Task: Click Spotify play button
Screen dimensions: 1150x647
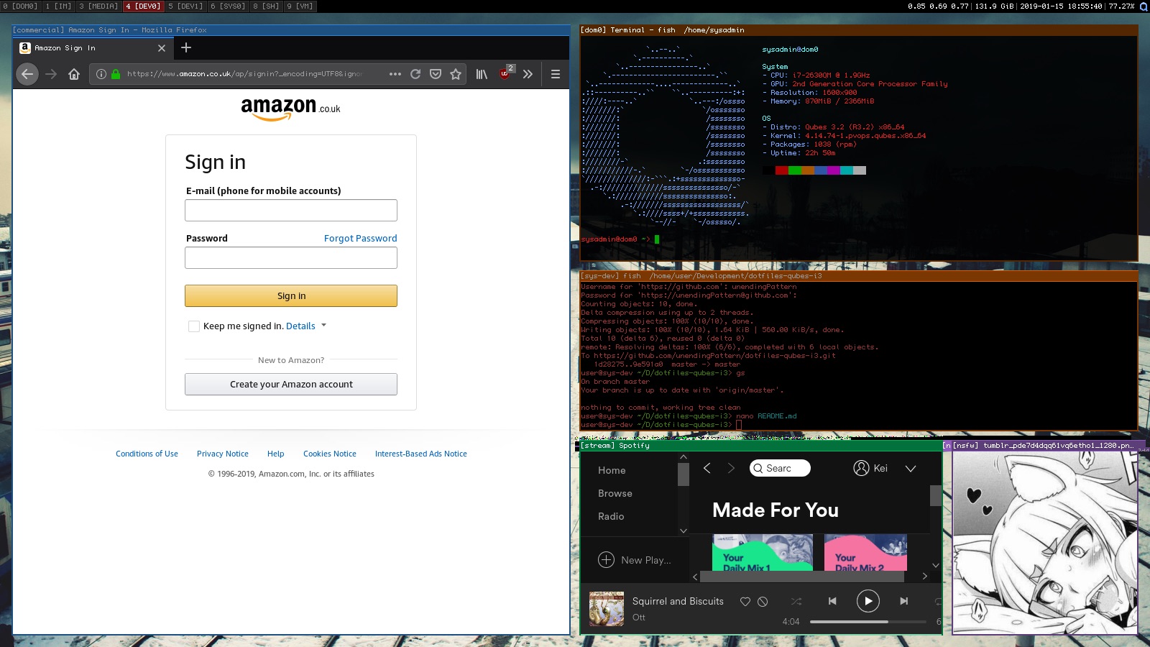Action: (x=868, y=601)
